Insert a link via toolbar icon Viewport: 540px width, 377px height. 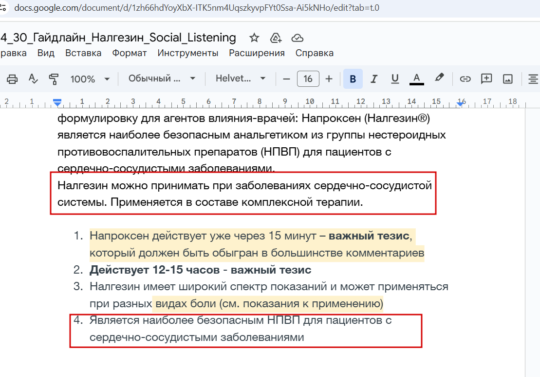(465, 79)
